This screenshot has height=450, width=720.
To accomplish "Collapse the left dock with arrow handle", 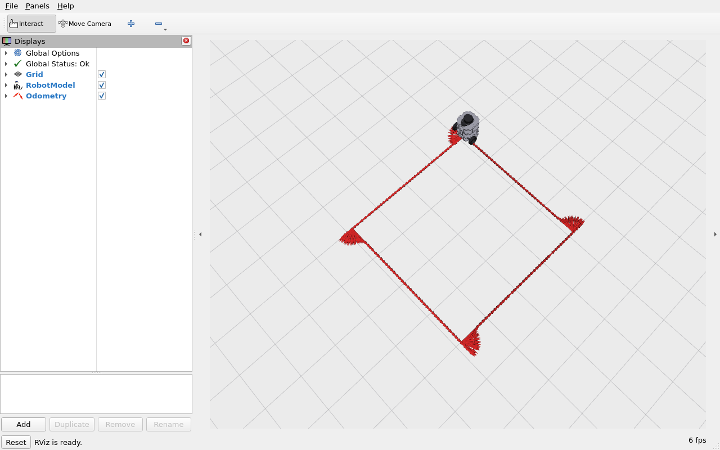I will coord(200,234).
